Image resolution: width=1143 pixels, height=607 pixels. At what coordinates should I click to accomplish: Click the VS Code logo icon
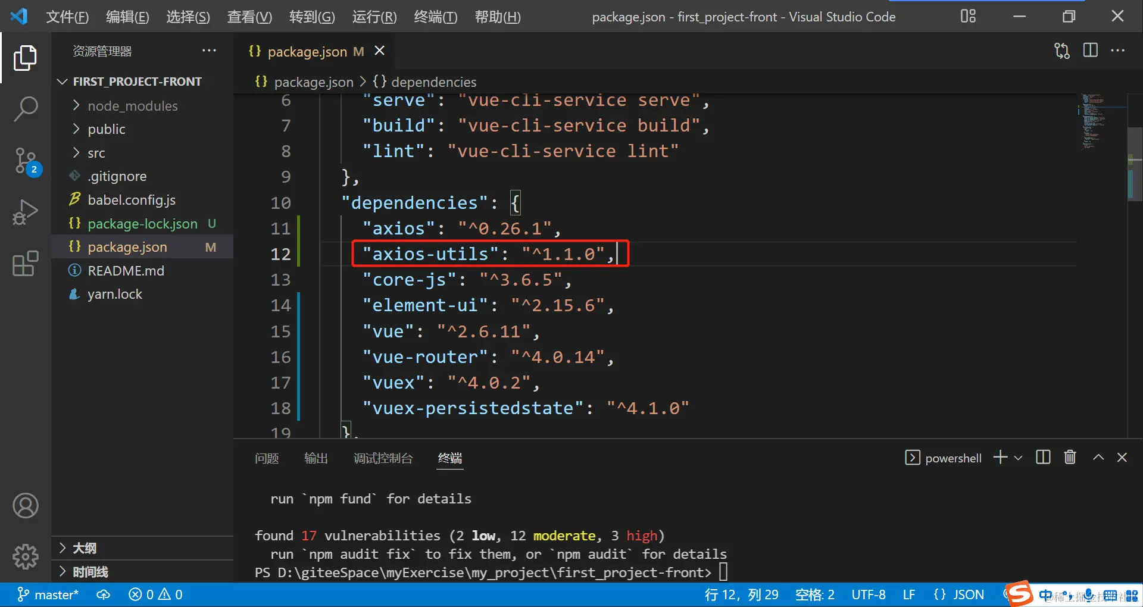[19, 16]
